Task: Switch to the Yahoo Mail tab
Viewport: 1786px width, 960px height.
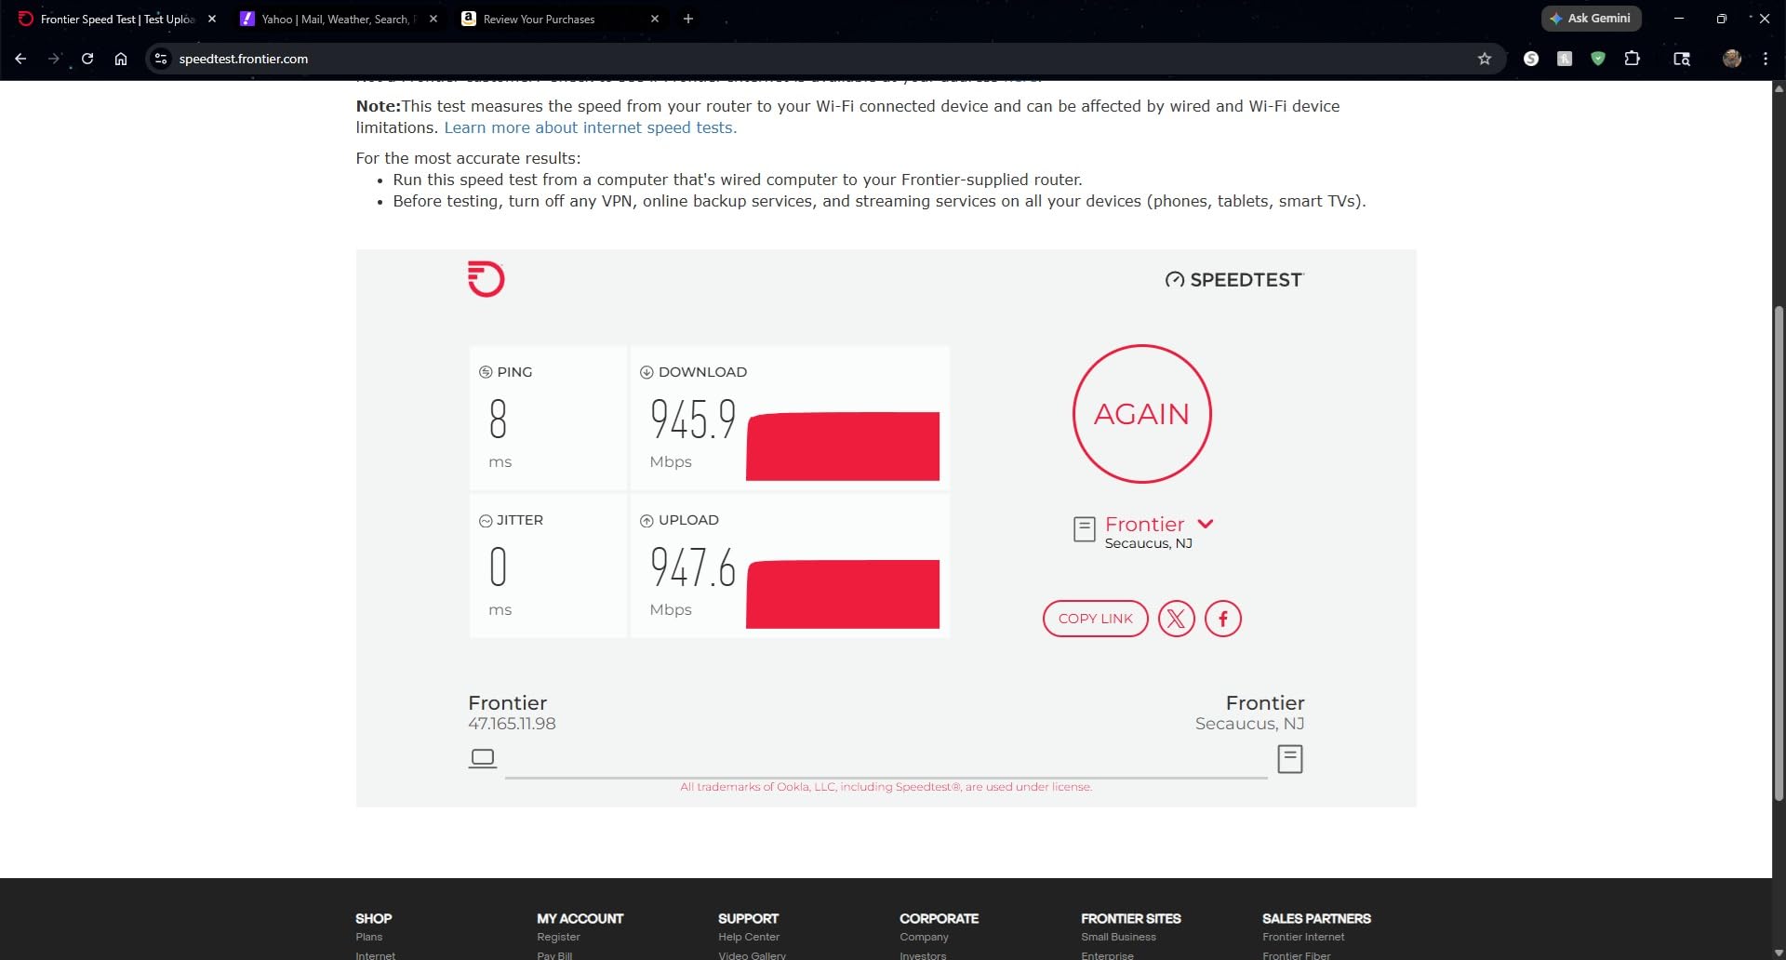Action: tap(339, 19)
